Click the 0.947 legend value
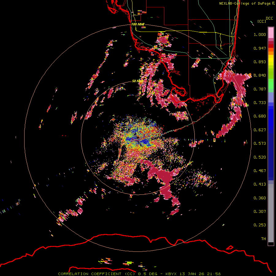 click(260, 48)
